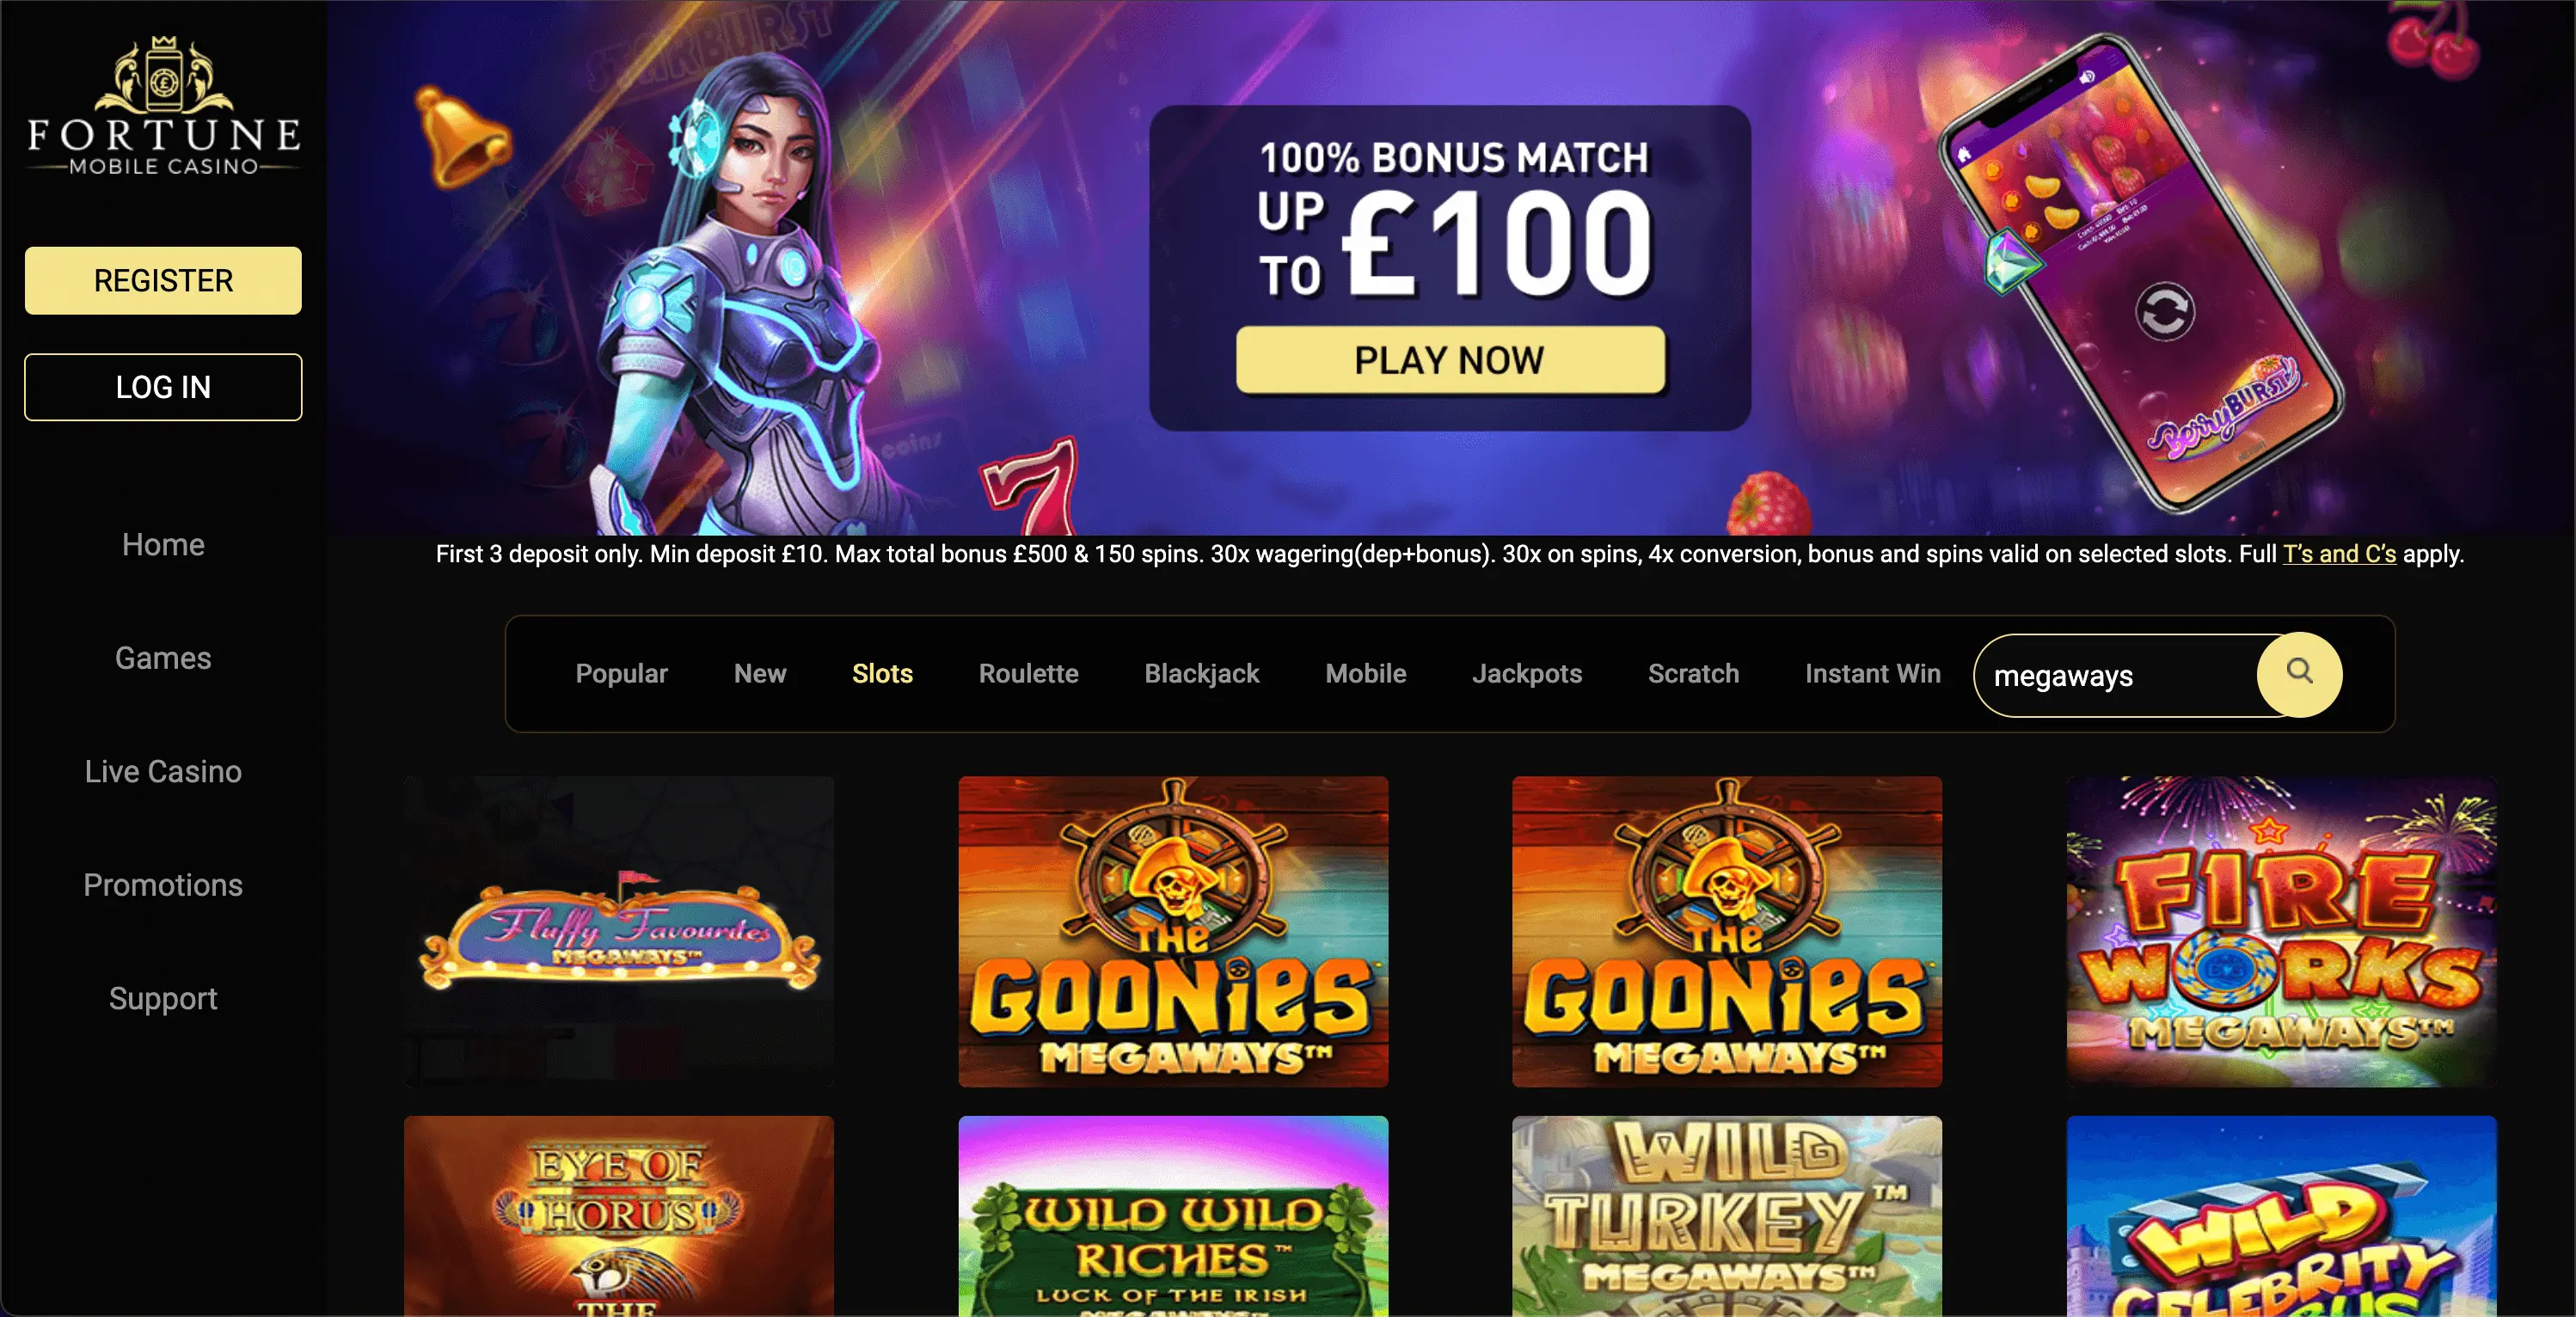Click the LOG IN button
The width and height of the screenshot is (2576, 1317).
coord(163,387)
